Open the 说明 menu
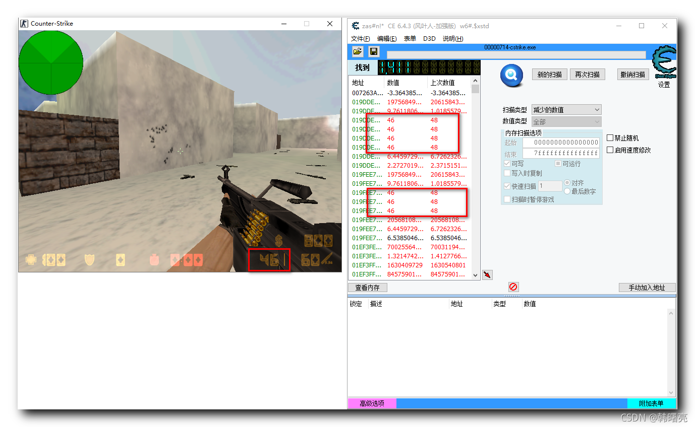This screenshot has width=695, height=427. point(452,38)
